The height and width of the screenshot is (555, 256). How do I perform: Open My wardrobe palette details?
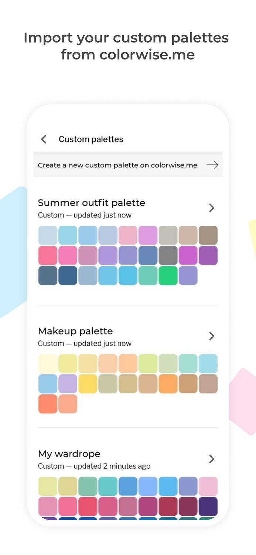coord(212,459)
